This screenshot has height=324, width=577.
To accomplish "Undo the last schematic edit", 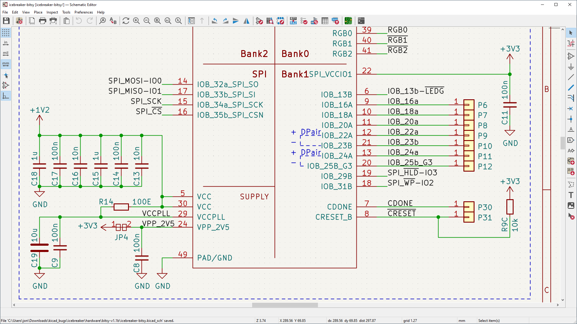I will [x=78, y=21].
